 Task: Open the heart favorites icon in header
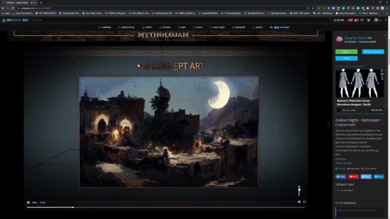coord(362,20)
